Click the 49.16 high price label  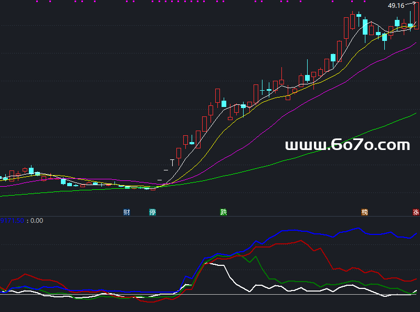(395, 6)
